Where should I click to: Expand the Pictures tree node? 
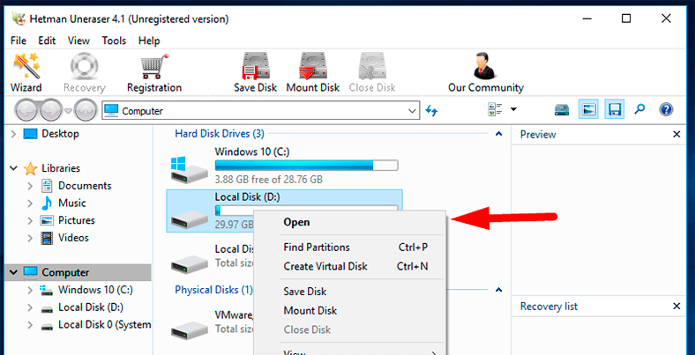(30, 220)
